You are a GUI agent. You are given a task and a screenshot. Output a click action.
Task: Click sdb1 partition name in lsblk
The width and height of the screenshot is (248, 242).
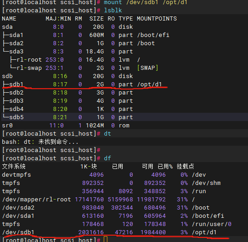point(16,84)
